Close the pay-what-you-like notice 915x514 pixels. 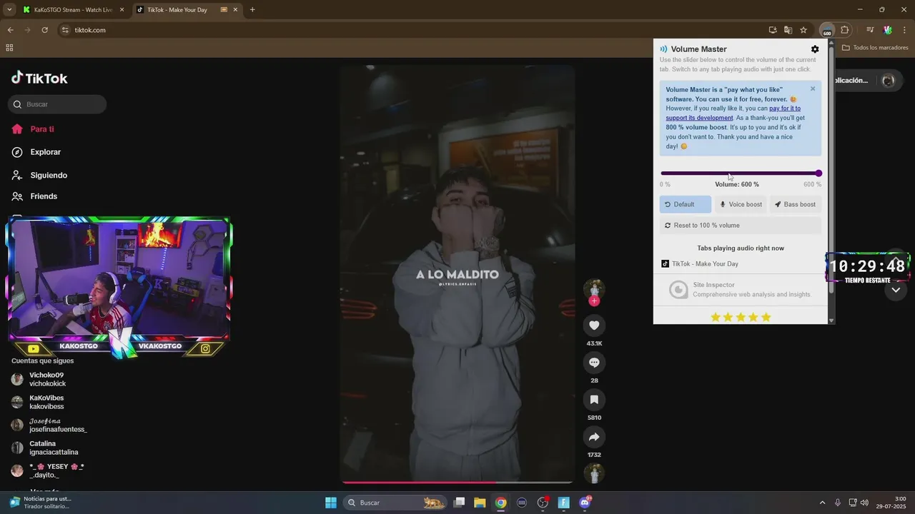(x=813, y=89)
